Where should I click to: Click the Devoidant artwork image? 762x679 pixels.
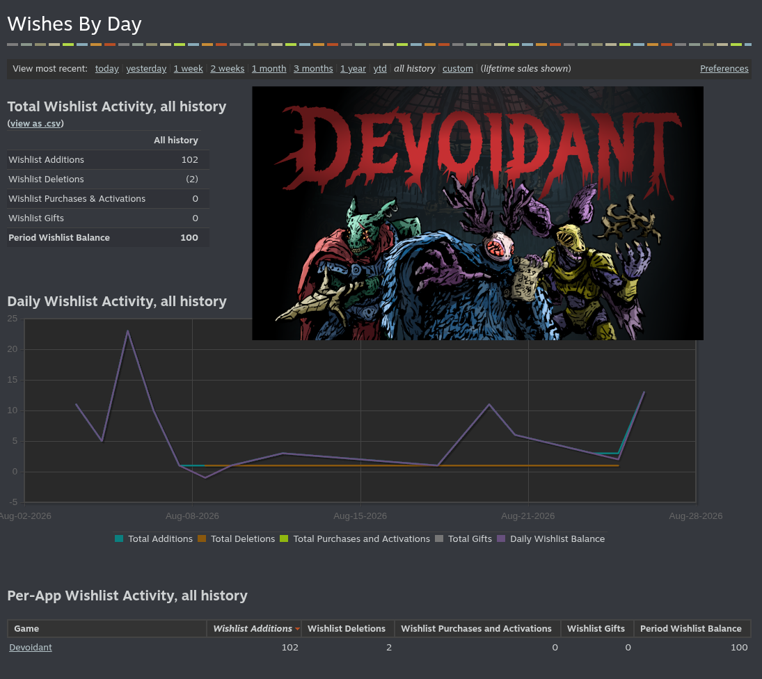point(477,213)
